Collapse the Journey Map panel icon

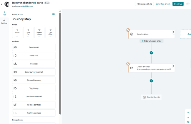[53, 14]
